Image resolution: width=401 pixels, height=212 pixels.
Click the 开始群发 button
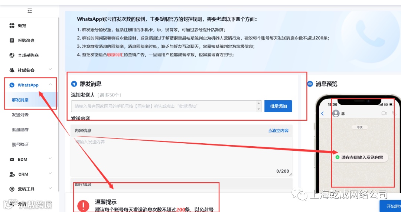[390, 206]
